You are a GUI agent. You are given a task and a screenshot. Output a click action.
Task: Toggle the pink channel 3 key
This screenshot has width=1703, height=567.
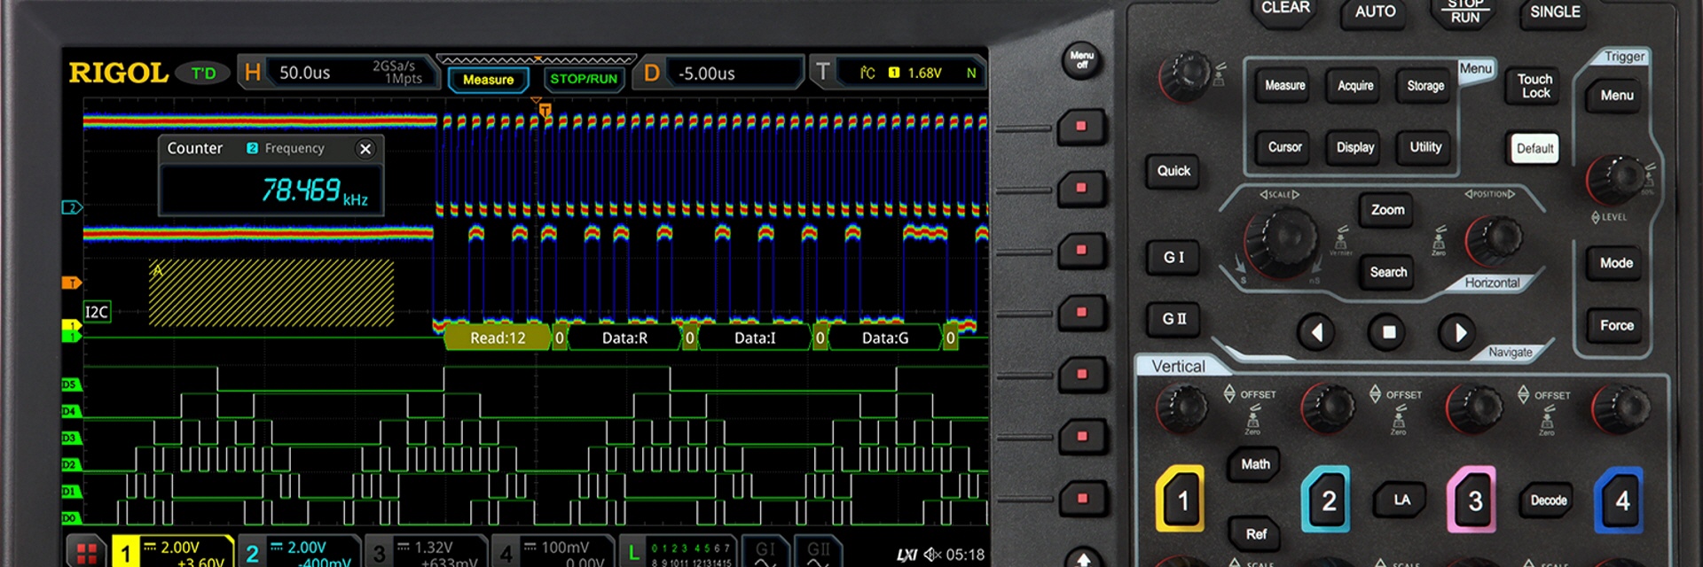pos(1473,500)
